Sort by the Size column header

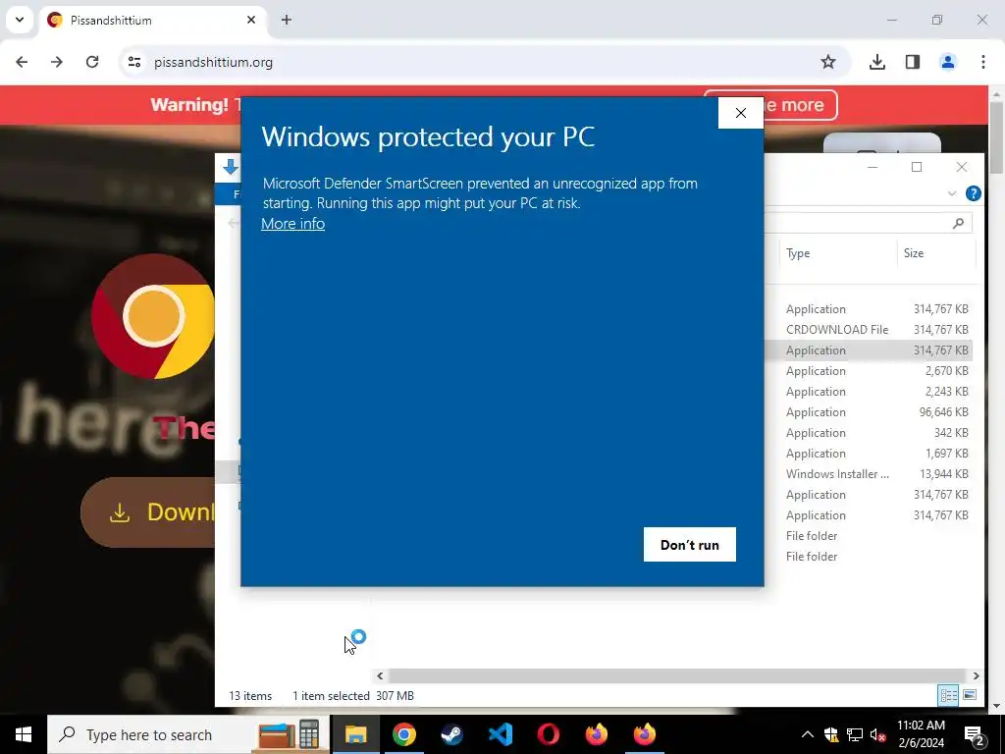click(914, 253)
